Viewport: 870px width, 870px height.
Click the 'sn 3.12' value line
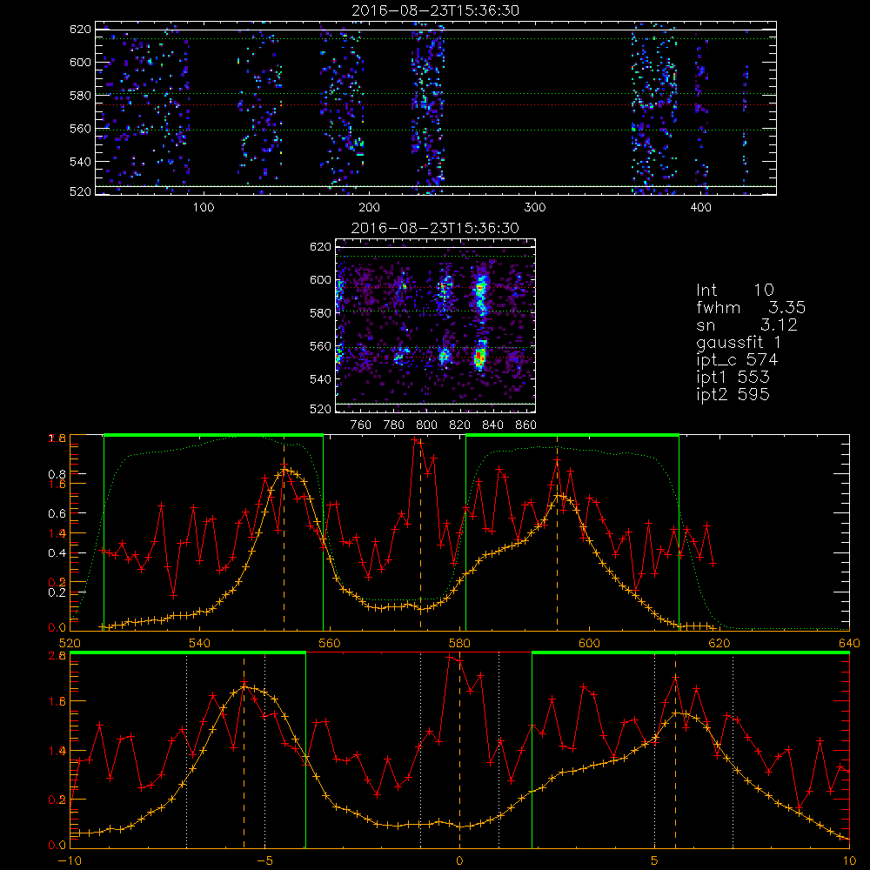pos(746,325)
